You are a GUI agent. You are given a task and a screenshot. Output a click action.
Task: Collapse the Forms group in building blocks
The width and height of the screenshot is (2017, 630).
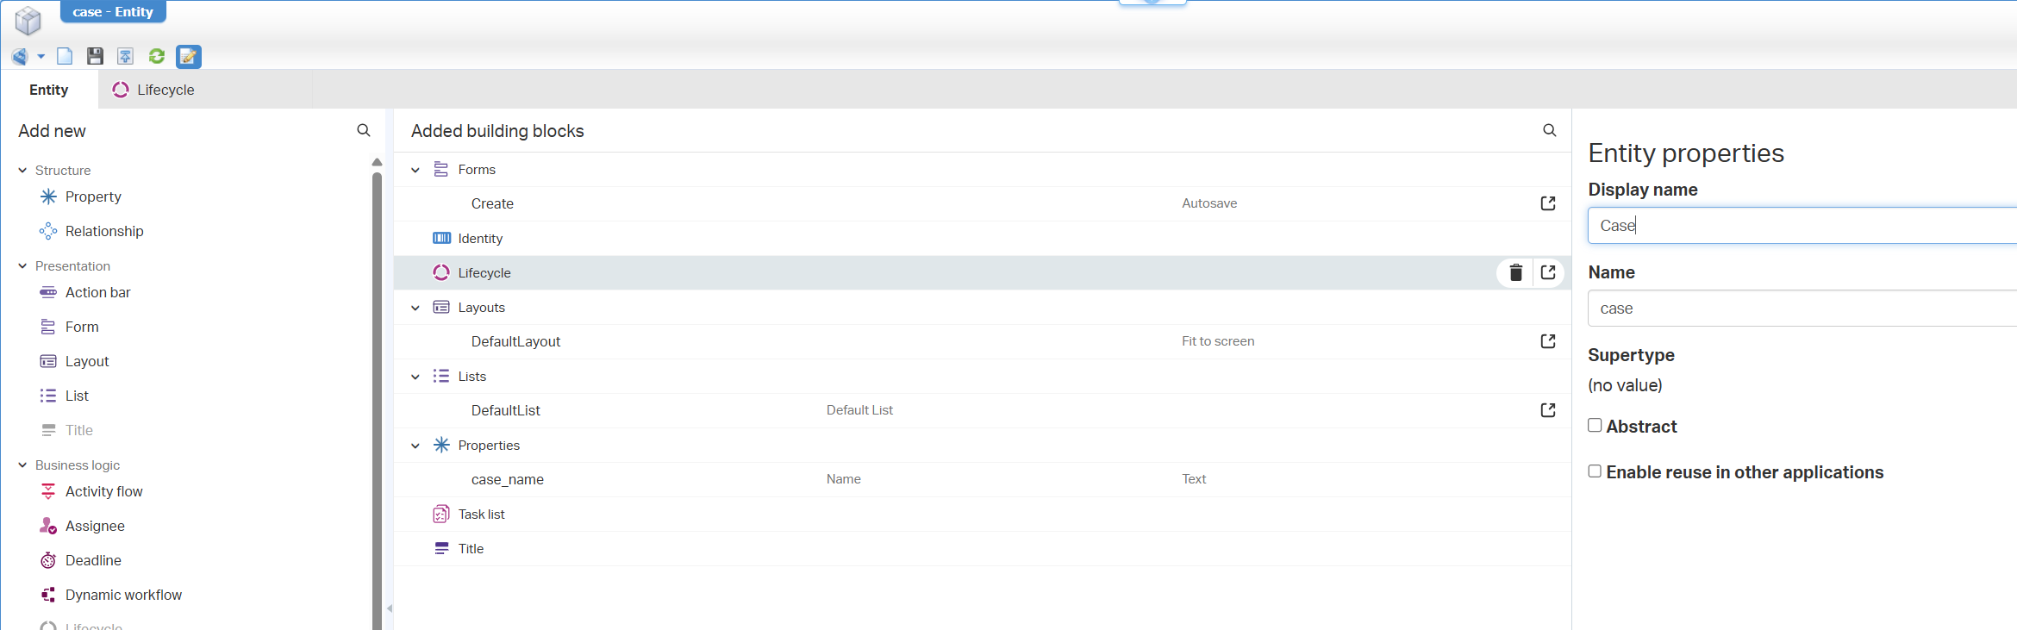click(415, 170)
